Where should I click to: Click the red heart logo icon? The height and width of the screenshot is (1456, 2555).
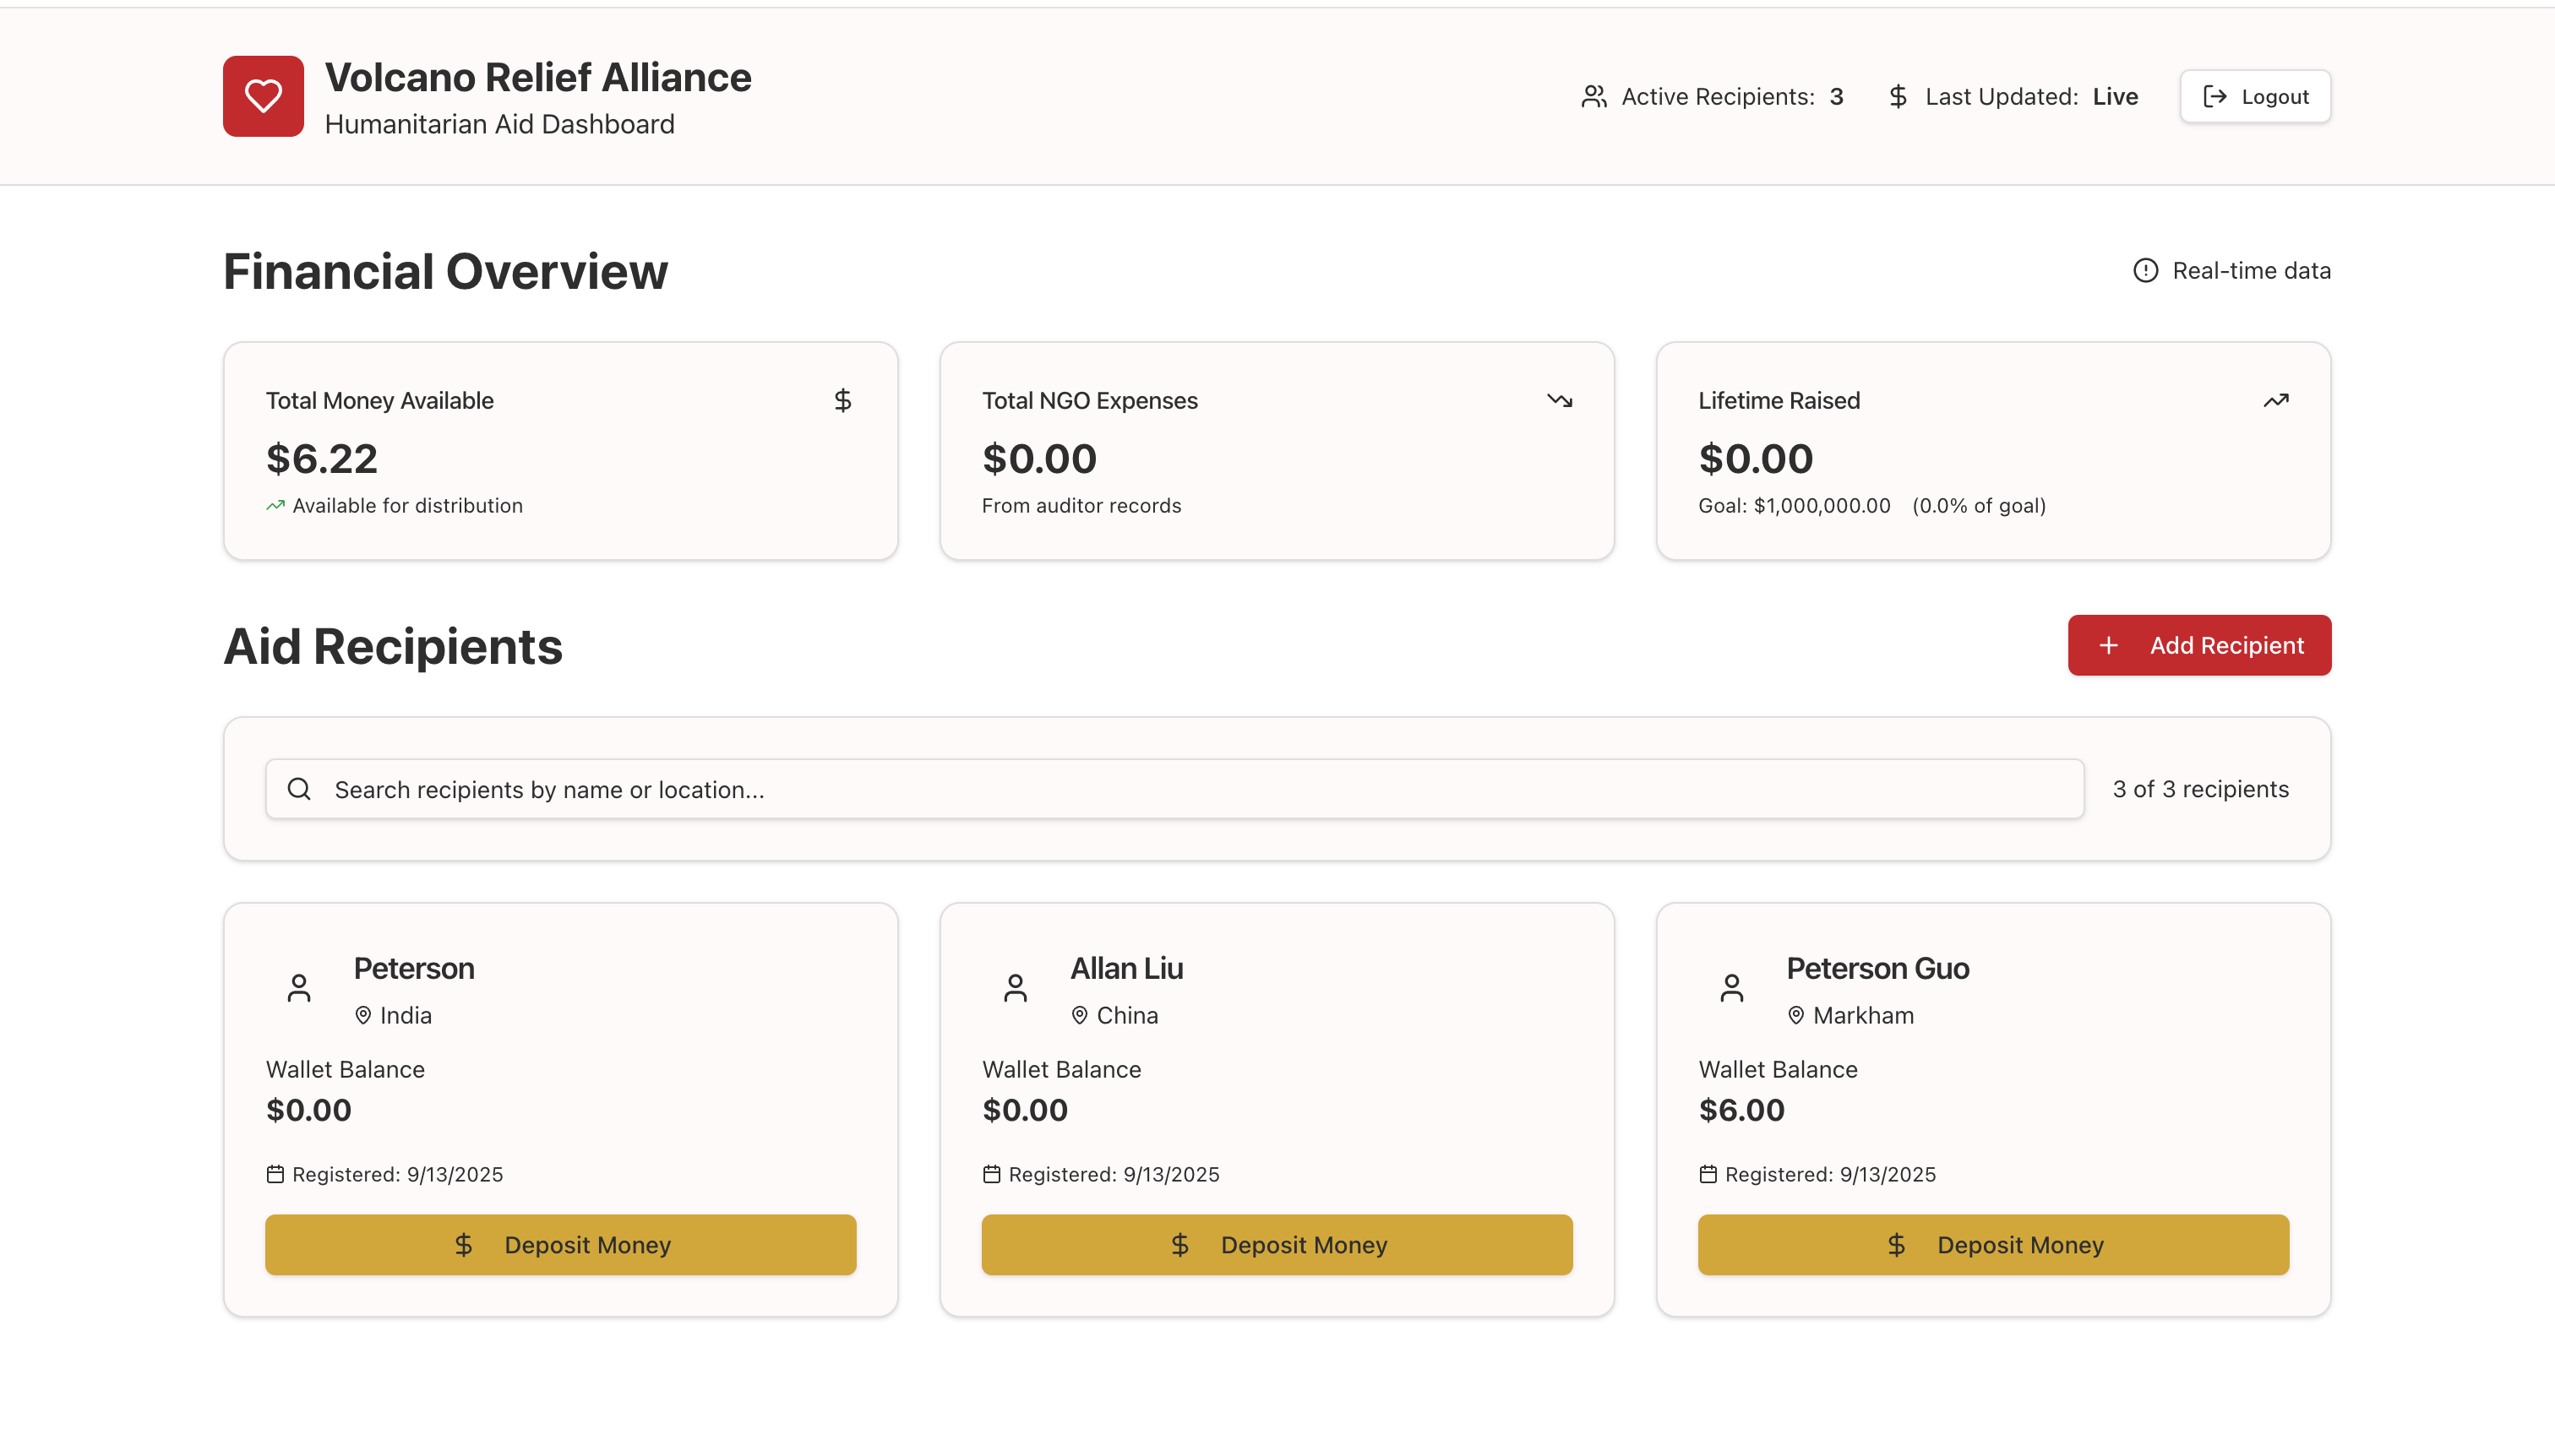(x=263, y=96)
